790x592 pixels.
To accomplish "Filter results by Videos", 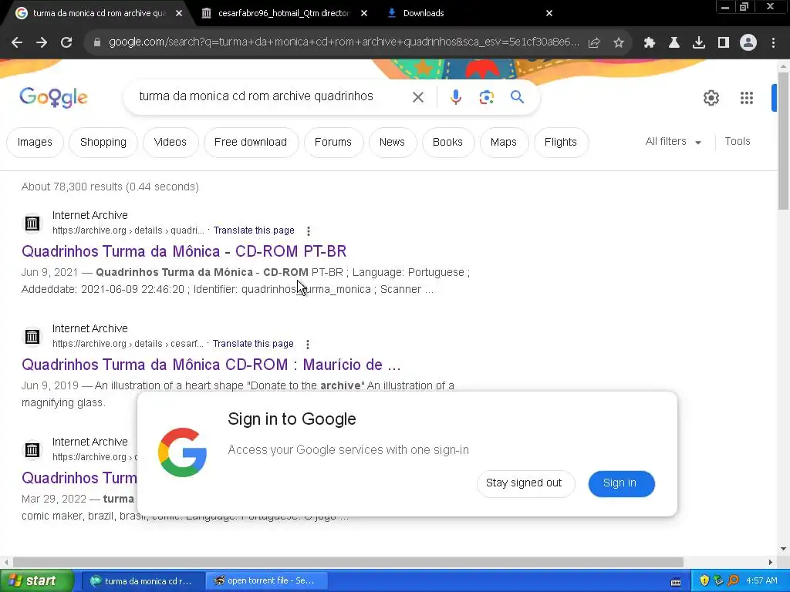I will 170,143.
